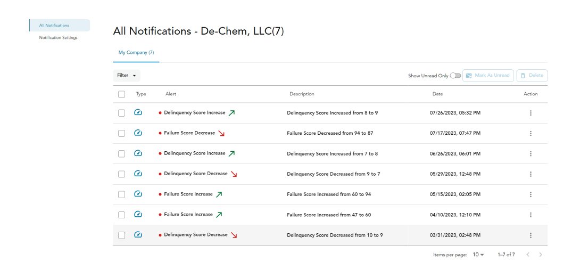
Task: Go to previous page arrow
Action: pos(528,255)
